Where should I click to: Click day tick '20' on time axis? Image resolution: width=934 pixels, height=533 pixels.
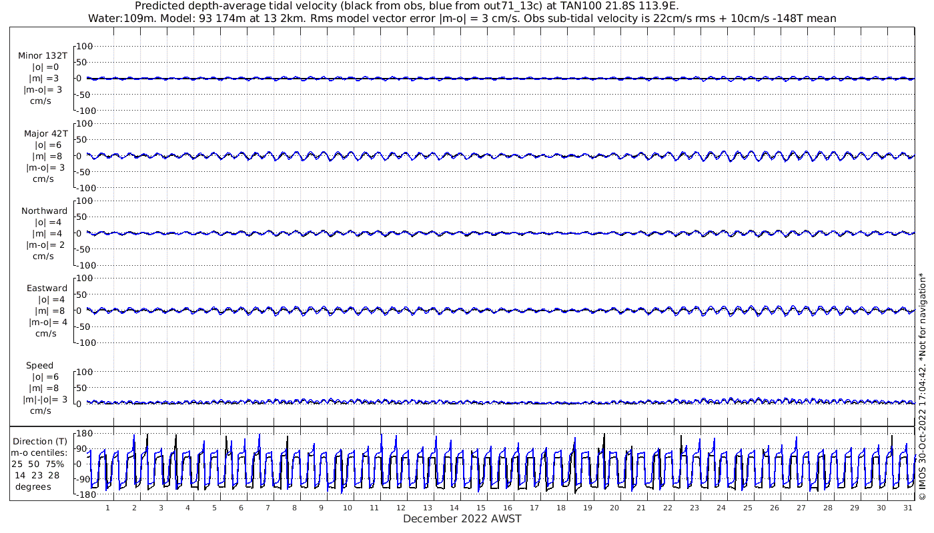click(614, 507)
